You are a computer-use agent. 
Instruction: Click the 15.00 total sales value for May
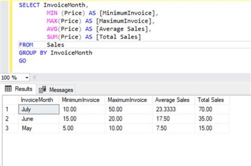coord(205,128)
